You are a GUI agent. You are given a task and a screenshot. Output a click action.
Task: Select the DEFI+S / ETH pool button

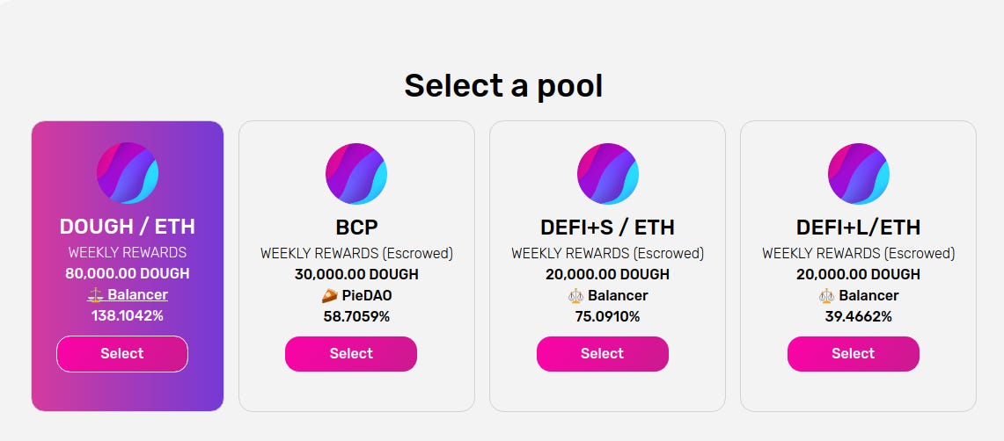pyautogui.click(x=603, y=354)
